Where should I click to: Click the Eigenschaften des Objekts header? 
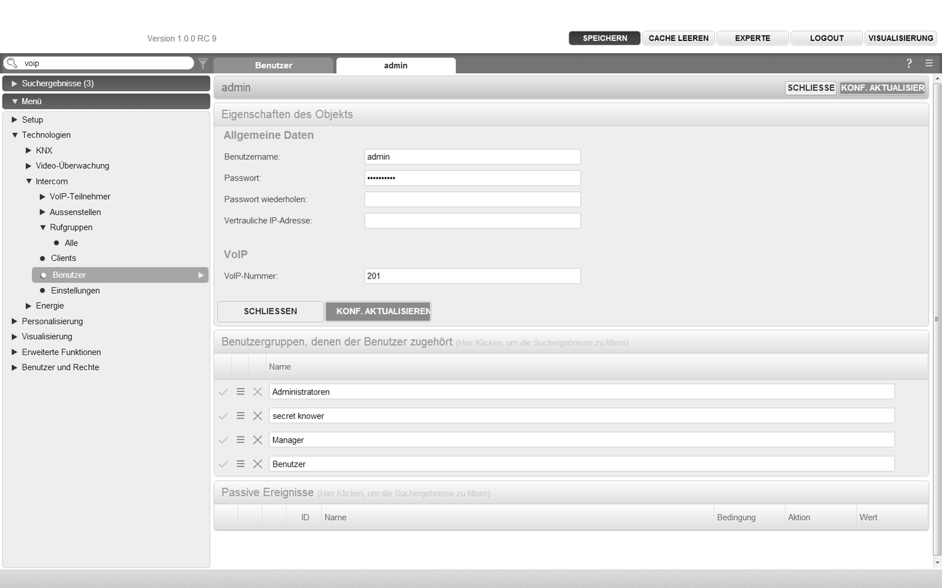coord(571,115)
